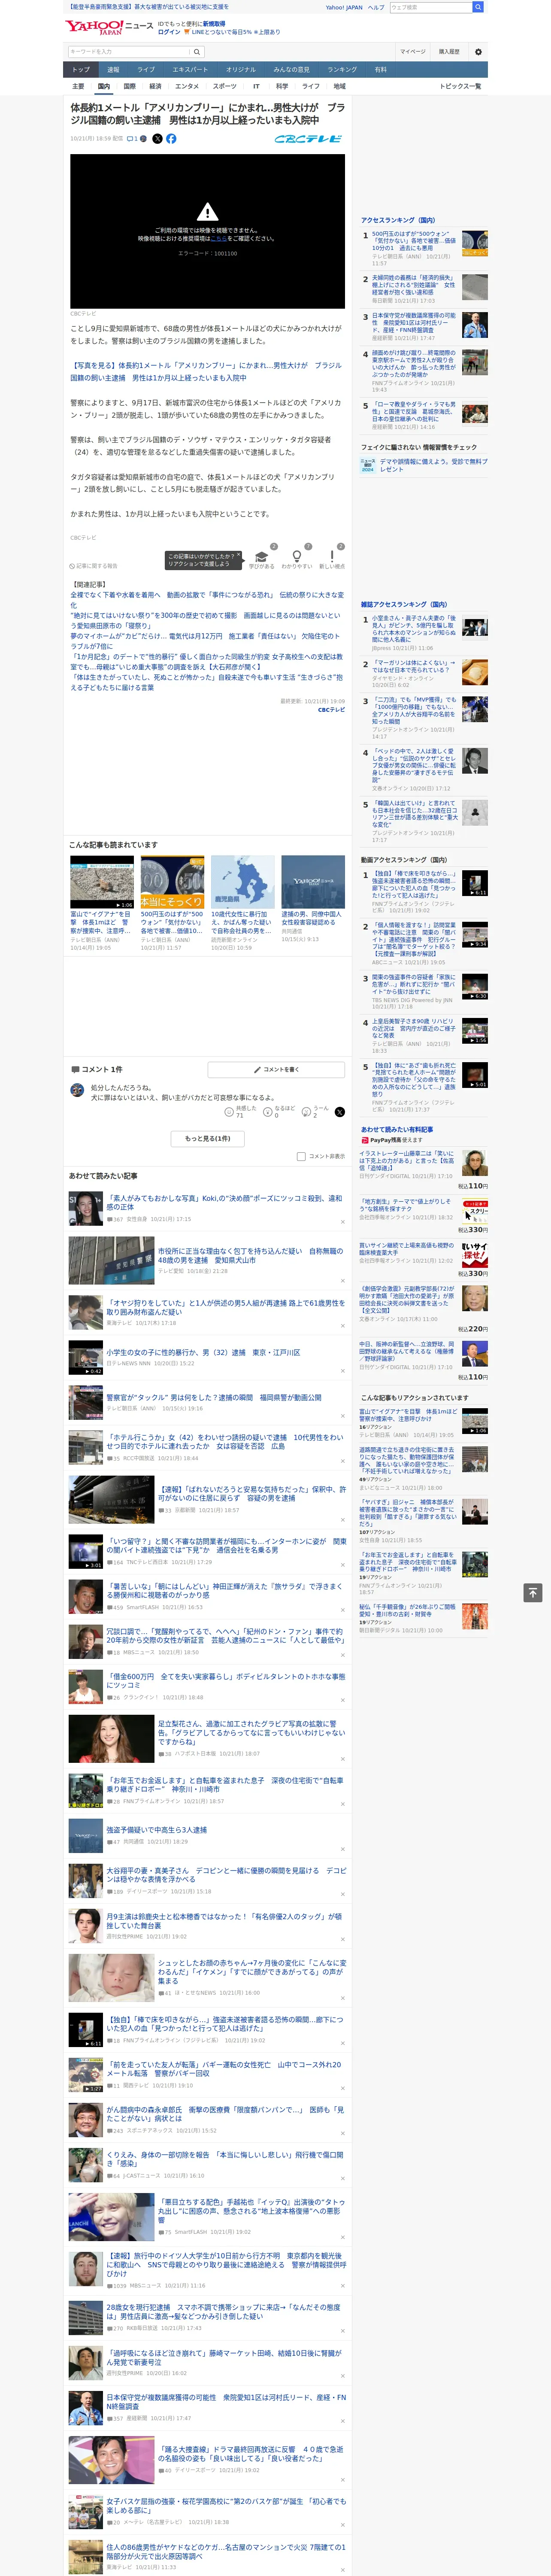Open the トップ navigation tab
Image resolution: width=551 pixels, height=2576 pixels.
point(81,70)
